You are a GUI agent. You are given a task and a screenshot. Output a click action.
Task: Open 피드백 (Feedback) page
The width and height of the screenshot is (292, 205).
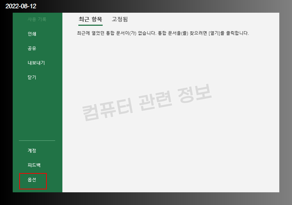[34, 165]
